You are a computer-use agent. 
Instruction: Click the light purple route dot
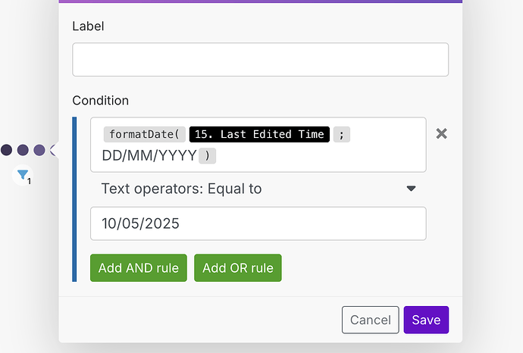(x=39, y=150)
